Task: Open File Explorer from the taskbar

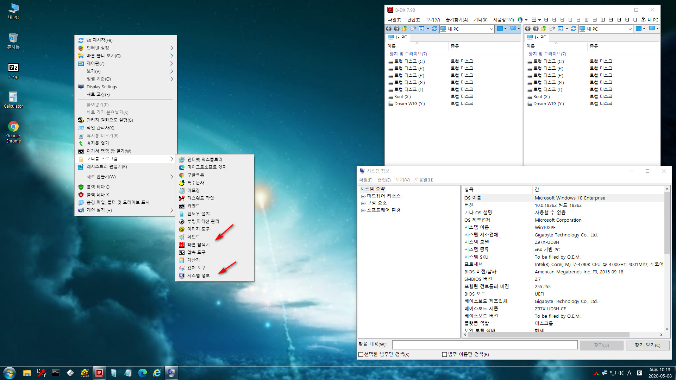Action: point(27,373)
